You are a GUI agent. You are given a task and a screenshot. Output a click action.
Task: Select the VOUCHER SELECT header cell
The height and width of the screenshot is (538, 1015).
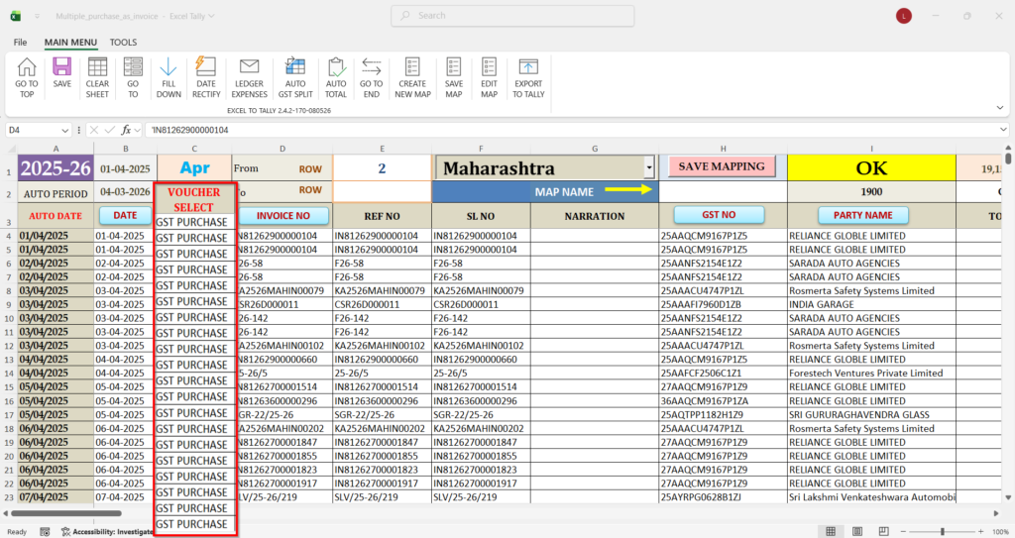coord(194,199)
